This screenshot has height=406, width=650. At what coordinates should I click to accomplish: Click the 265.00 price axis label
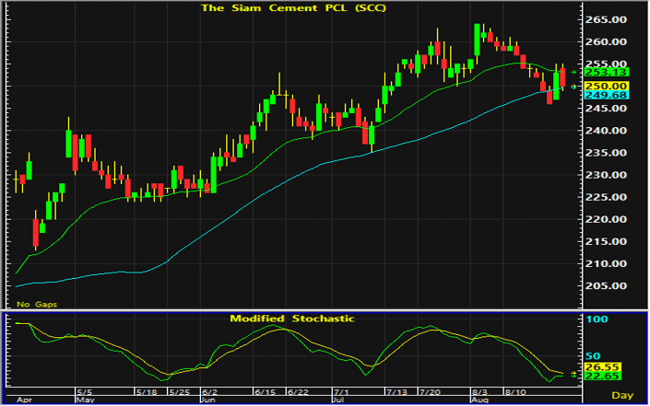[x=606, y=19]
